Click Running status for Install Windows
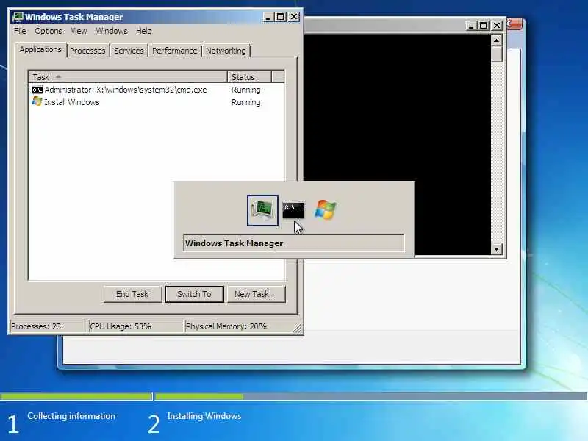The width and height of the screenshot is (588, 441). 246,102
